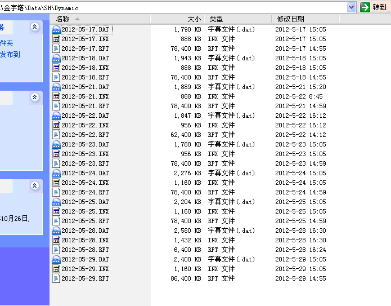The height and width of the screenshot is (306, 391).
Task: Click the 2012-05-24.RPT file icon
Action: tap(56, 192)
